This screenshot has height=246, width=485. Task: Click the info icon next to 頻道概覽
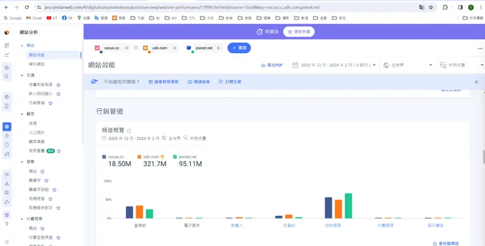tap(129, 131)
